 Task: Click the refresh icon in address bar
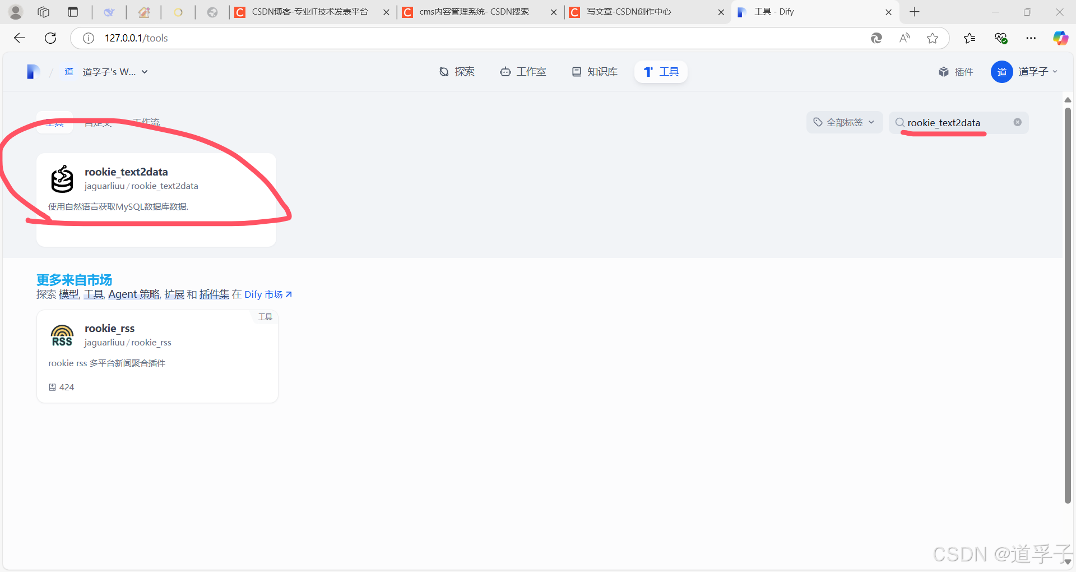(876, 38)
